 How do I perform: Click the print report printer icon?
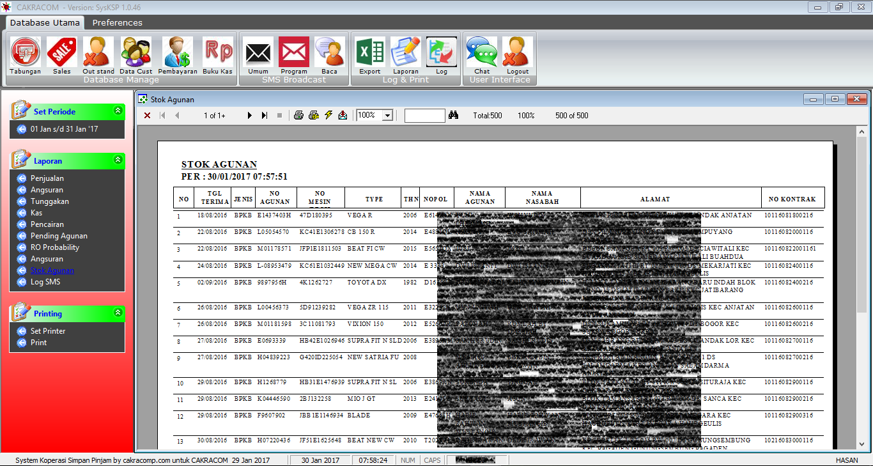tap(298, 116)
